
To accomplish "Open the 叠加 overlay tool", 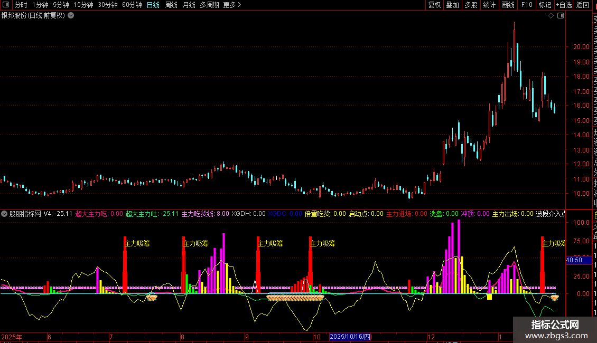I will (x=452, y=5).
